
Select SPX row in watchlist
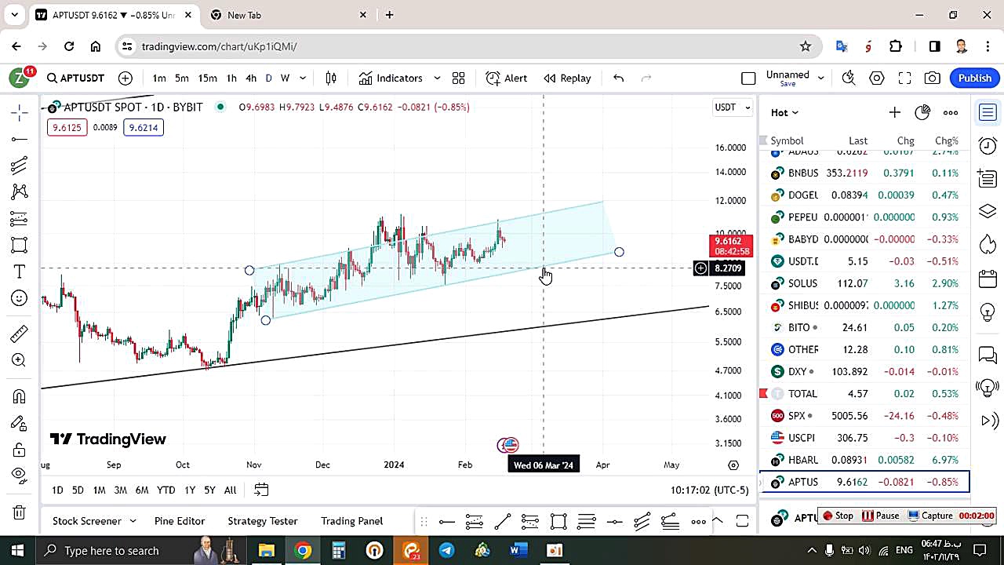point(864,416)
